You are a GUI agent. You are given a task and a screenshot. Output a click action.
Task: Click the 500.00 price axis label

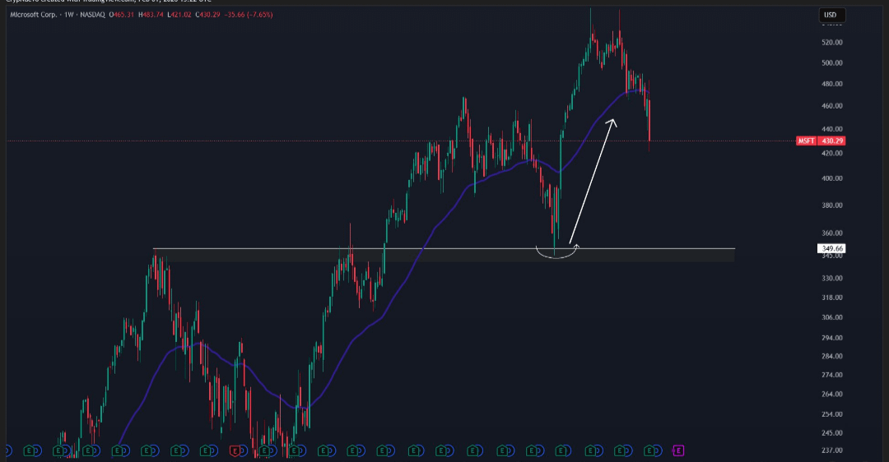831,62
